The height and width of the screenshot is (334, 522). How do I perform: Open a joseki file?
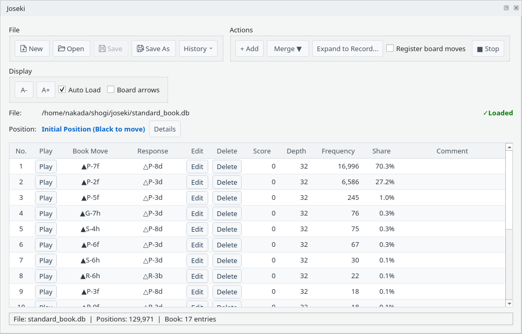click(71, 49)
